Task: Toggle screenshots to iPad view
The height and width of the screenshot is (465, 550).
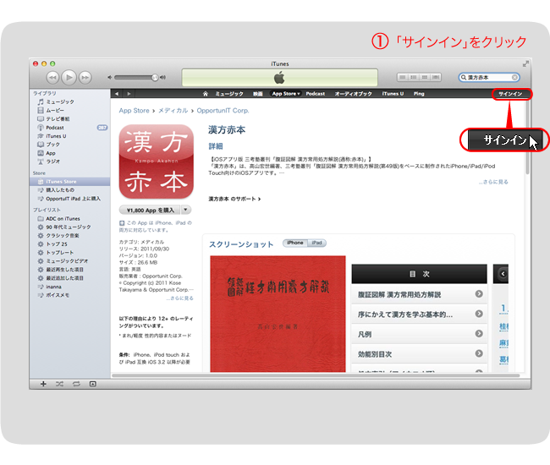Action: (316, 243)
